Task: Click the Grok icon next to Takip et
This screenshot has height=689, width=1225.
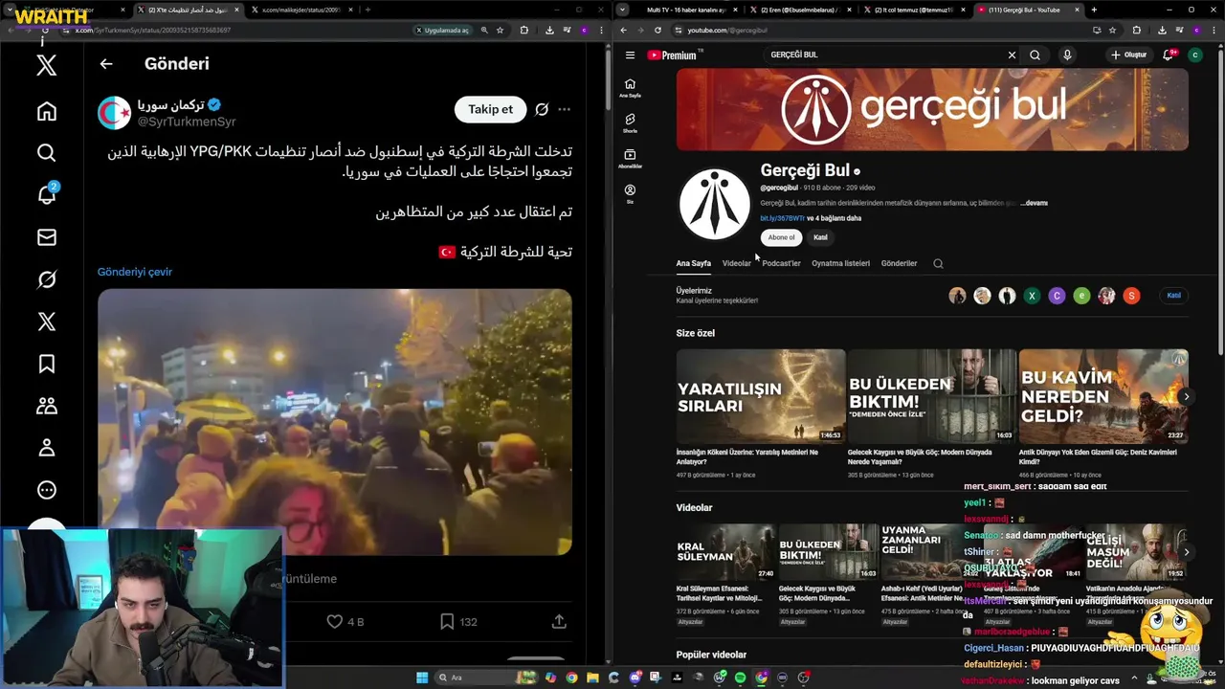Action: (542, 109)
